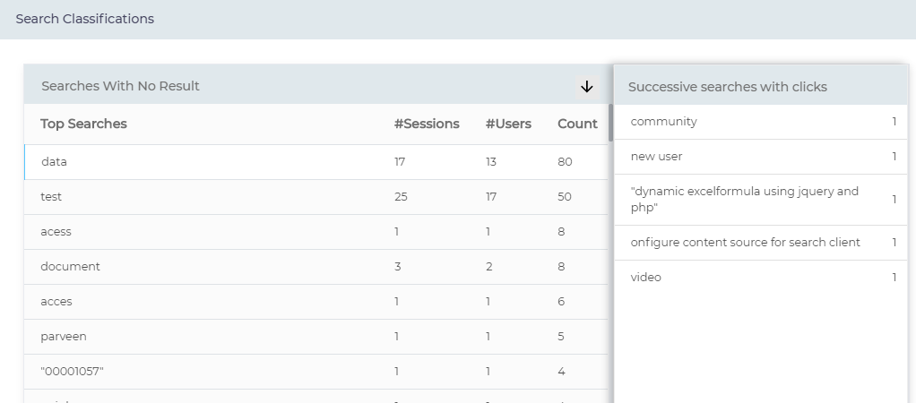Click the download arrow icon
The image size is (916, 403).
tap(587, 87)
